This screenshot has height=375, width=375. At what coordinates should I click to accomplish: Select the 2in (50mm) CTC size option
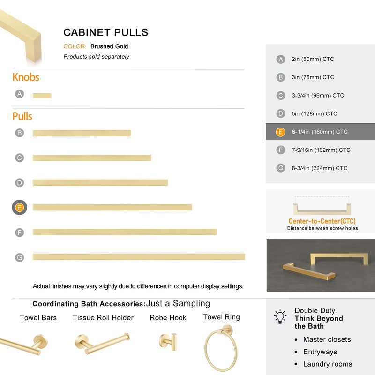pos(321,59)
